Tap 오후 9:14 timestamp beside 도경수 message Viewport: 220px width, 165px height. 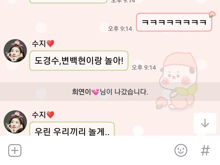[x=144, y=68]
